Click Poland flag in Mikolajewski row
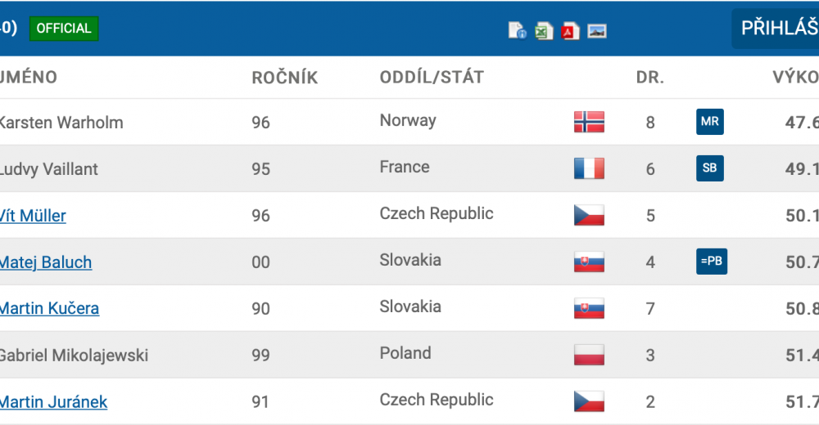Screen dimensions: 819x425 (x=589, y=355)
